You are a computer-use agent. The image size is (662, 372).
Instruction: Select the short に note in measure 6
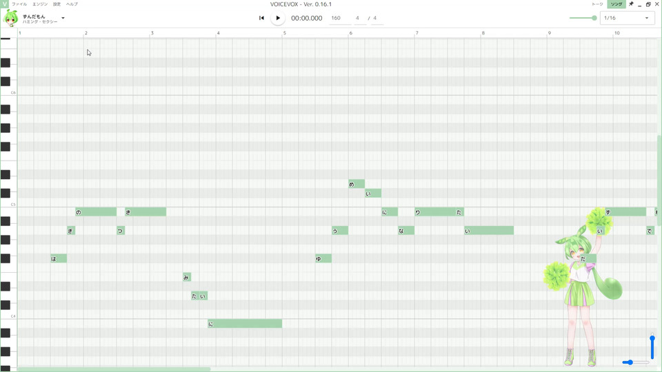coord(390,212)
